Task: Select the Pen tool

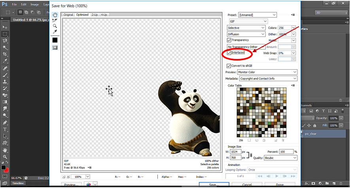Action: pos(5,123)
